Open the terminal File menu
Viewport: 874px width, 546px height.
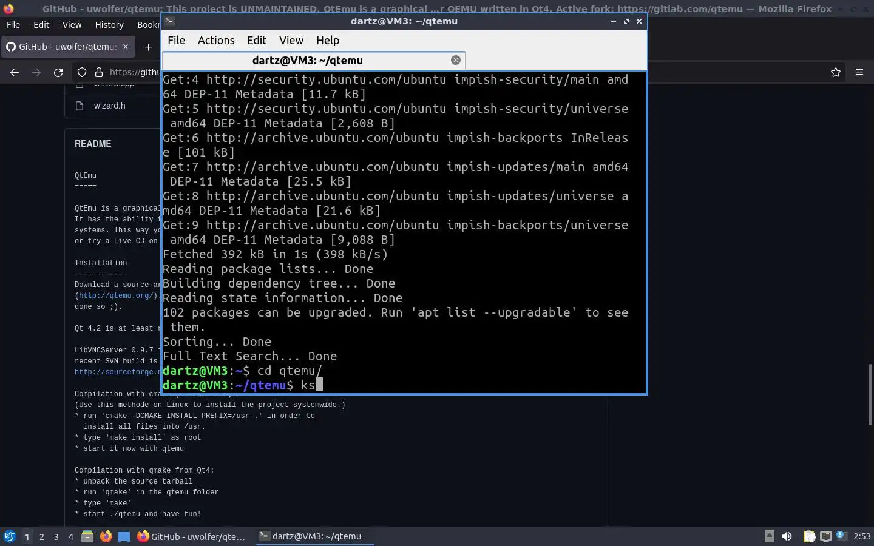[x=176, y=41]
